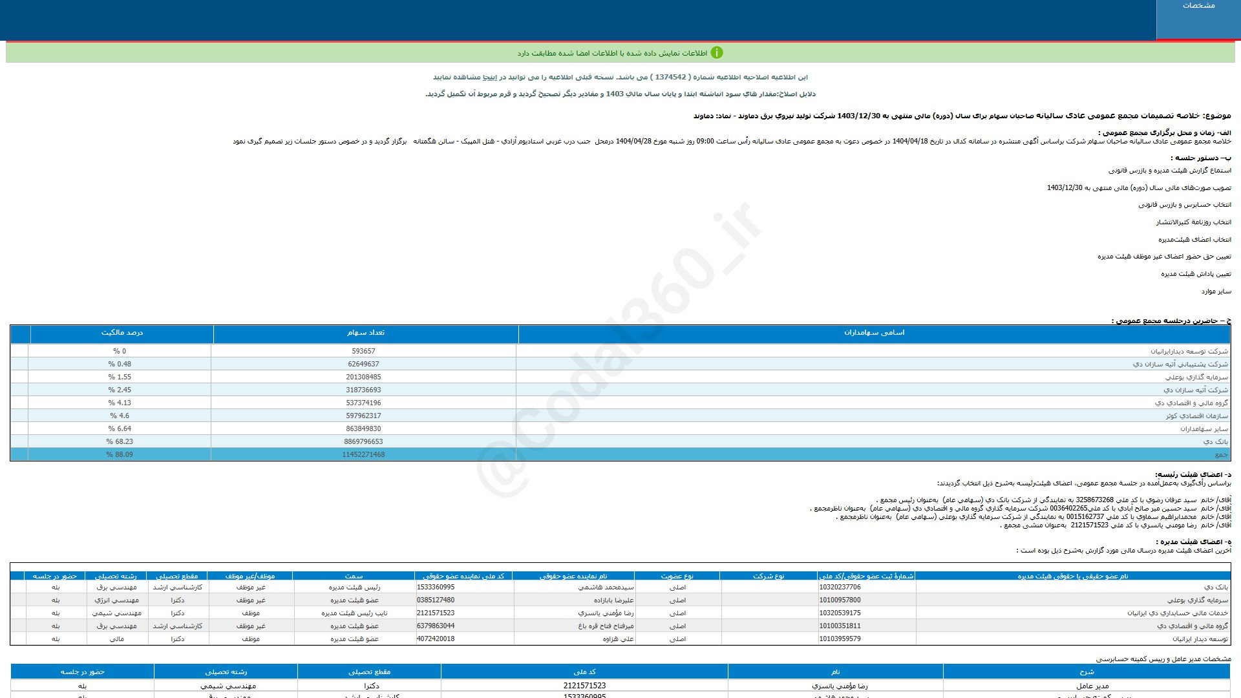Click the registration number 10100351811
The image size is (1241, 698).
(840, 626)
